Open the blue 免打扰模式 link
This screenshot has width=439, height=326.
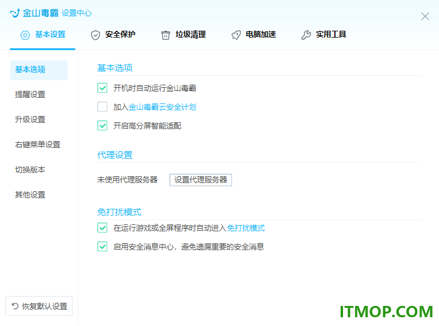246,228
